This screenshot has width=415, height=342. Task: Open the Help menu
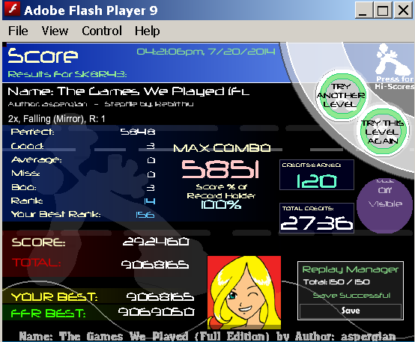click(148, 31)
